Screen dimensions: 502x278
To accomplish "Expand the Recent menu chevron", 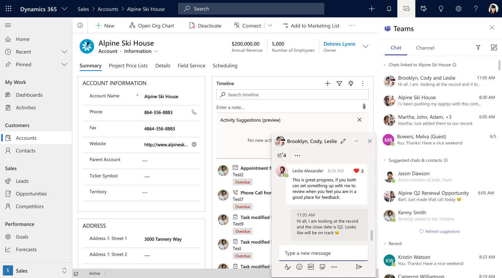I will click(64, 52).
